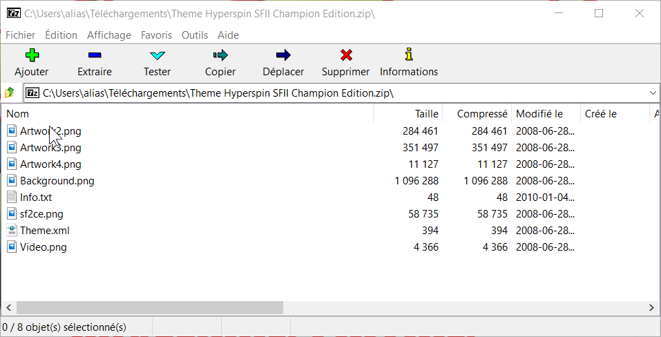Click the blue minus Extraire icon
This screenshot has width=661, height=337.
pos(95,55)
